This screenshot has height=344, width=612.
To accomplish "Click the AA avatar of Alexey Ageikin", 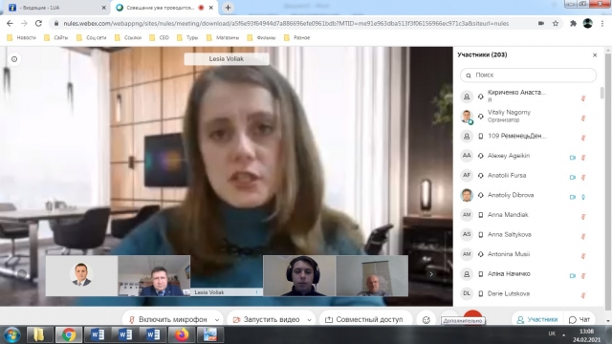I will (467, 156).
